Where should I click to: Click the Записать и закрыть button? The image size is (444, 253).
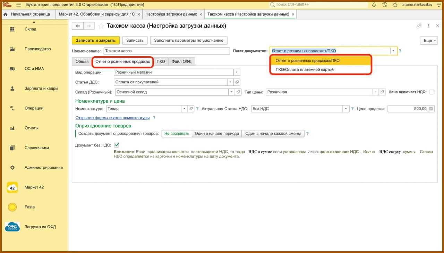(96, 40)
